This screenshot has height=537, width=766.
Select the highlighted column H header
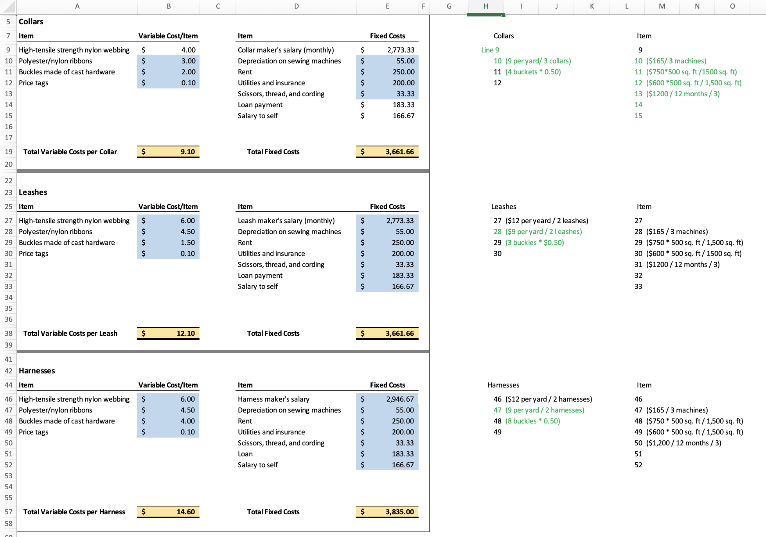pyautogui.click(x=485, y=6)
